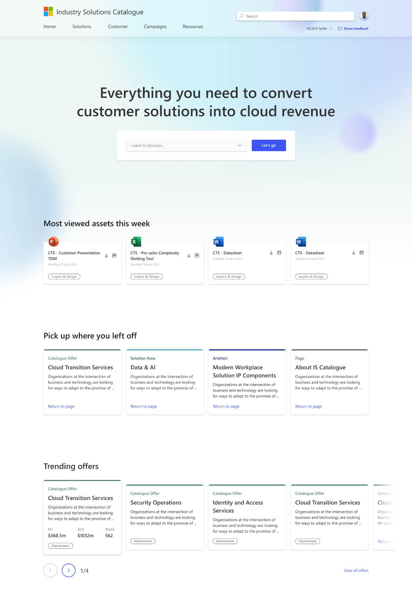The width and height of the screenshot is (412, 610).
Task: Go to next trending offers page
Action: (69, 570)
